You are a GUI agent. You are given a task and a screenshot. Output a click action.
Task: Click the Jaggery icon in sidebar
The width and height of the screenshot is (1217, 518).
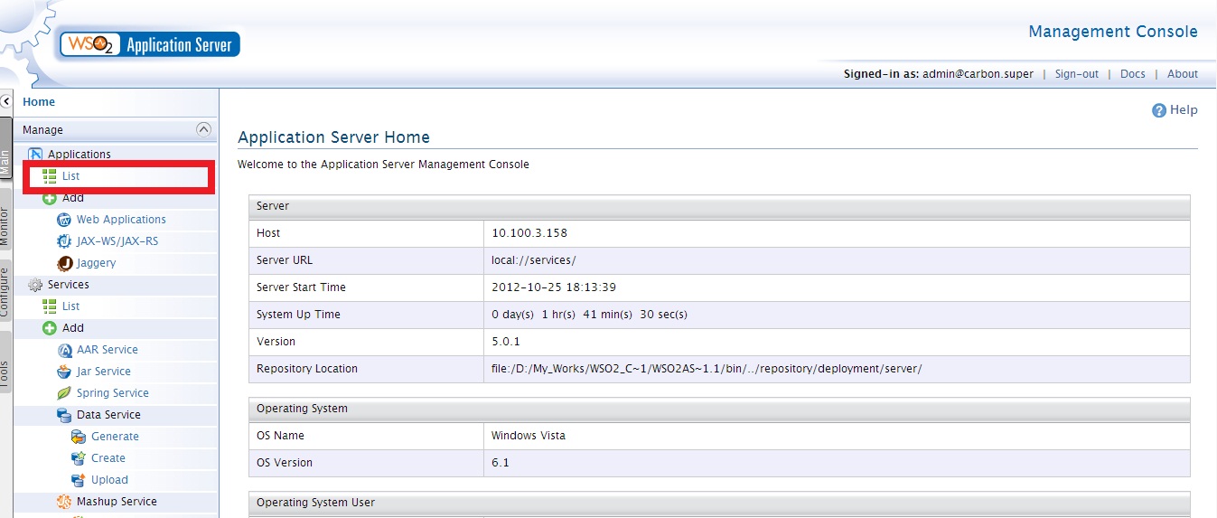pos(64,263)
